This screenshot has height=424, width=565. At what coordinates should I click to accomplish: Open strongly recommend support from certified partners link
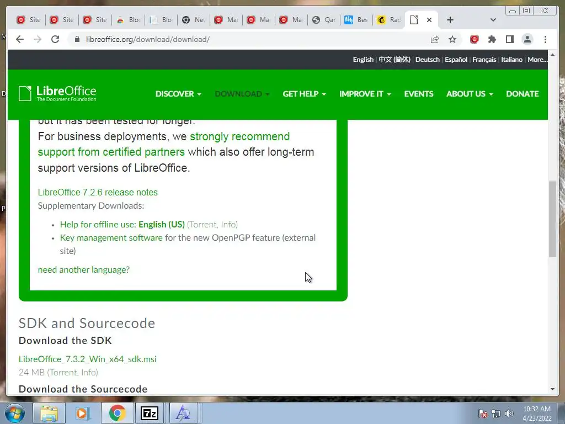point(164,144)
